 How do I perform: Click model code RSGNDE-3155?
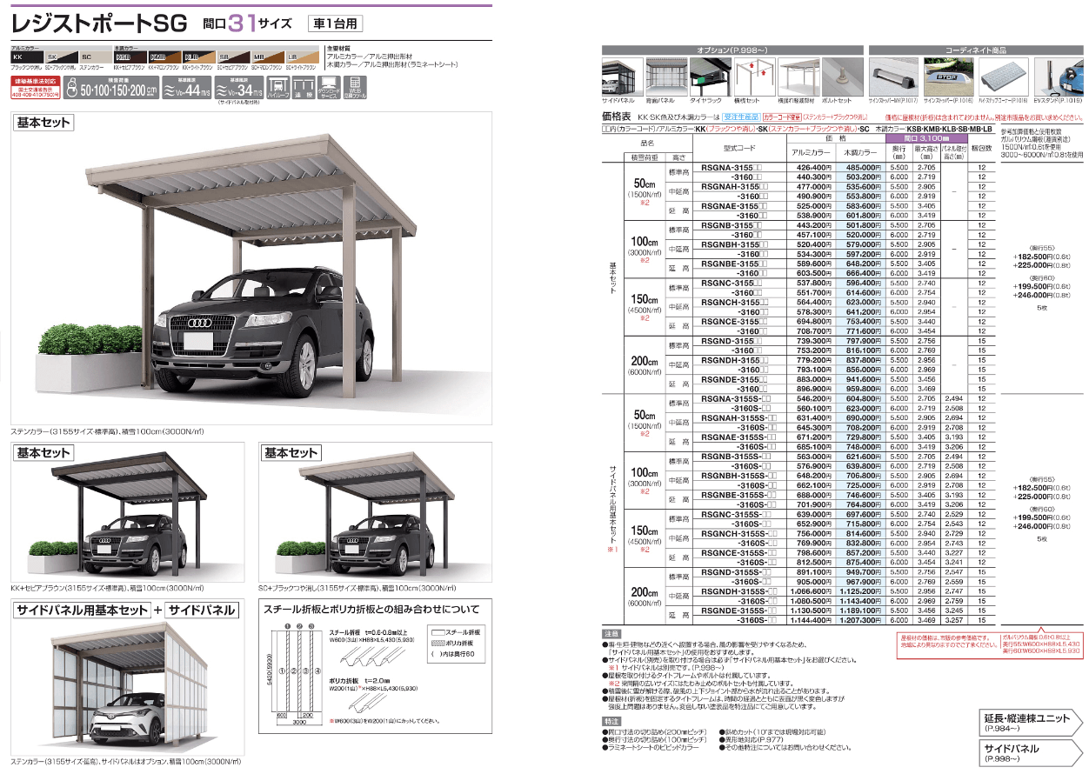(x=734, y=379)
